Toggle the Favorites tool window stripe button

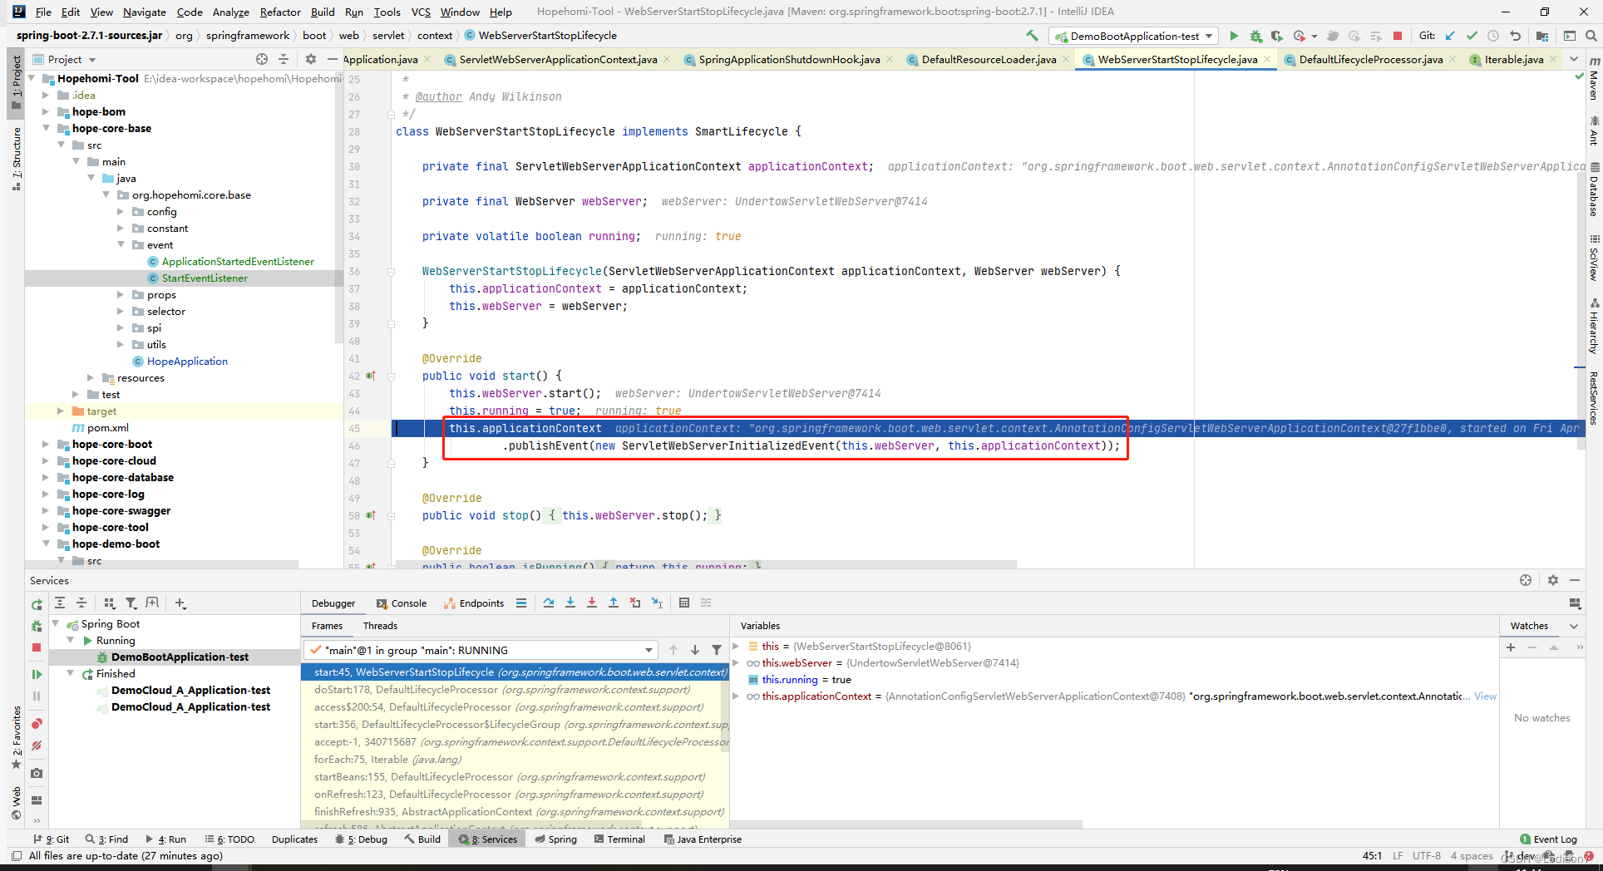(x=16, y=738)
